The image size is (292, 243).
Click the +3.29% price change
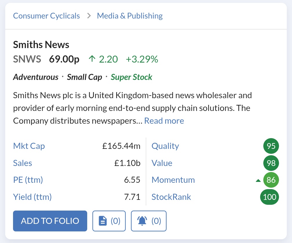click(x=142, y=59)
